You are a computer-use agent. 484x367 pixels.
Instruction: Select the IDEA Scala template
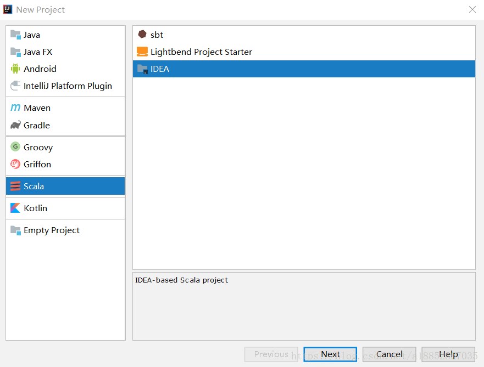point(304,69)
